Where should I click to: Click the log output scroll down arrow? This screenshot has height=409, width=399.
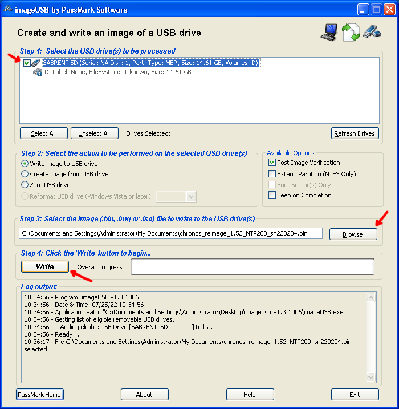pos(370,377)
